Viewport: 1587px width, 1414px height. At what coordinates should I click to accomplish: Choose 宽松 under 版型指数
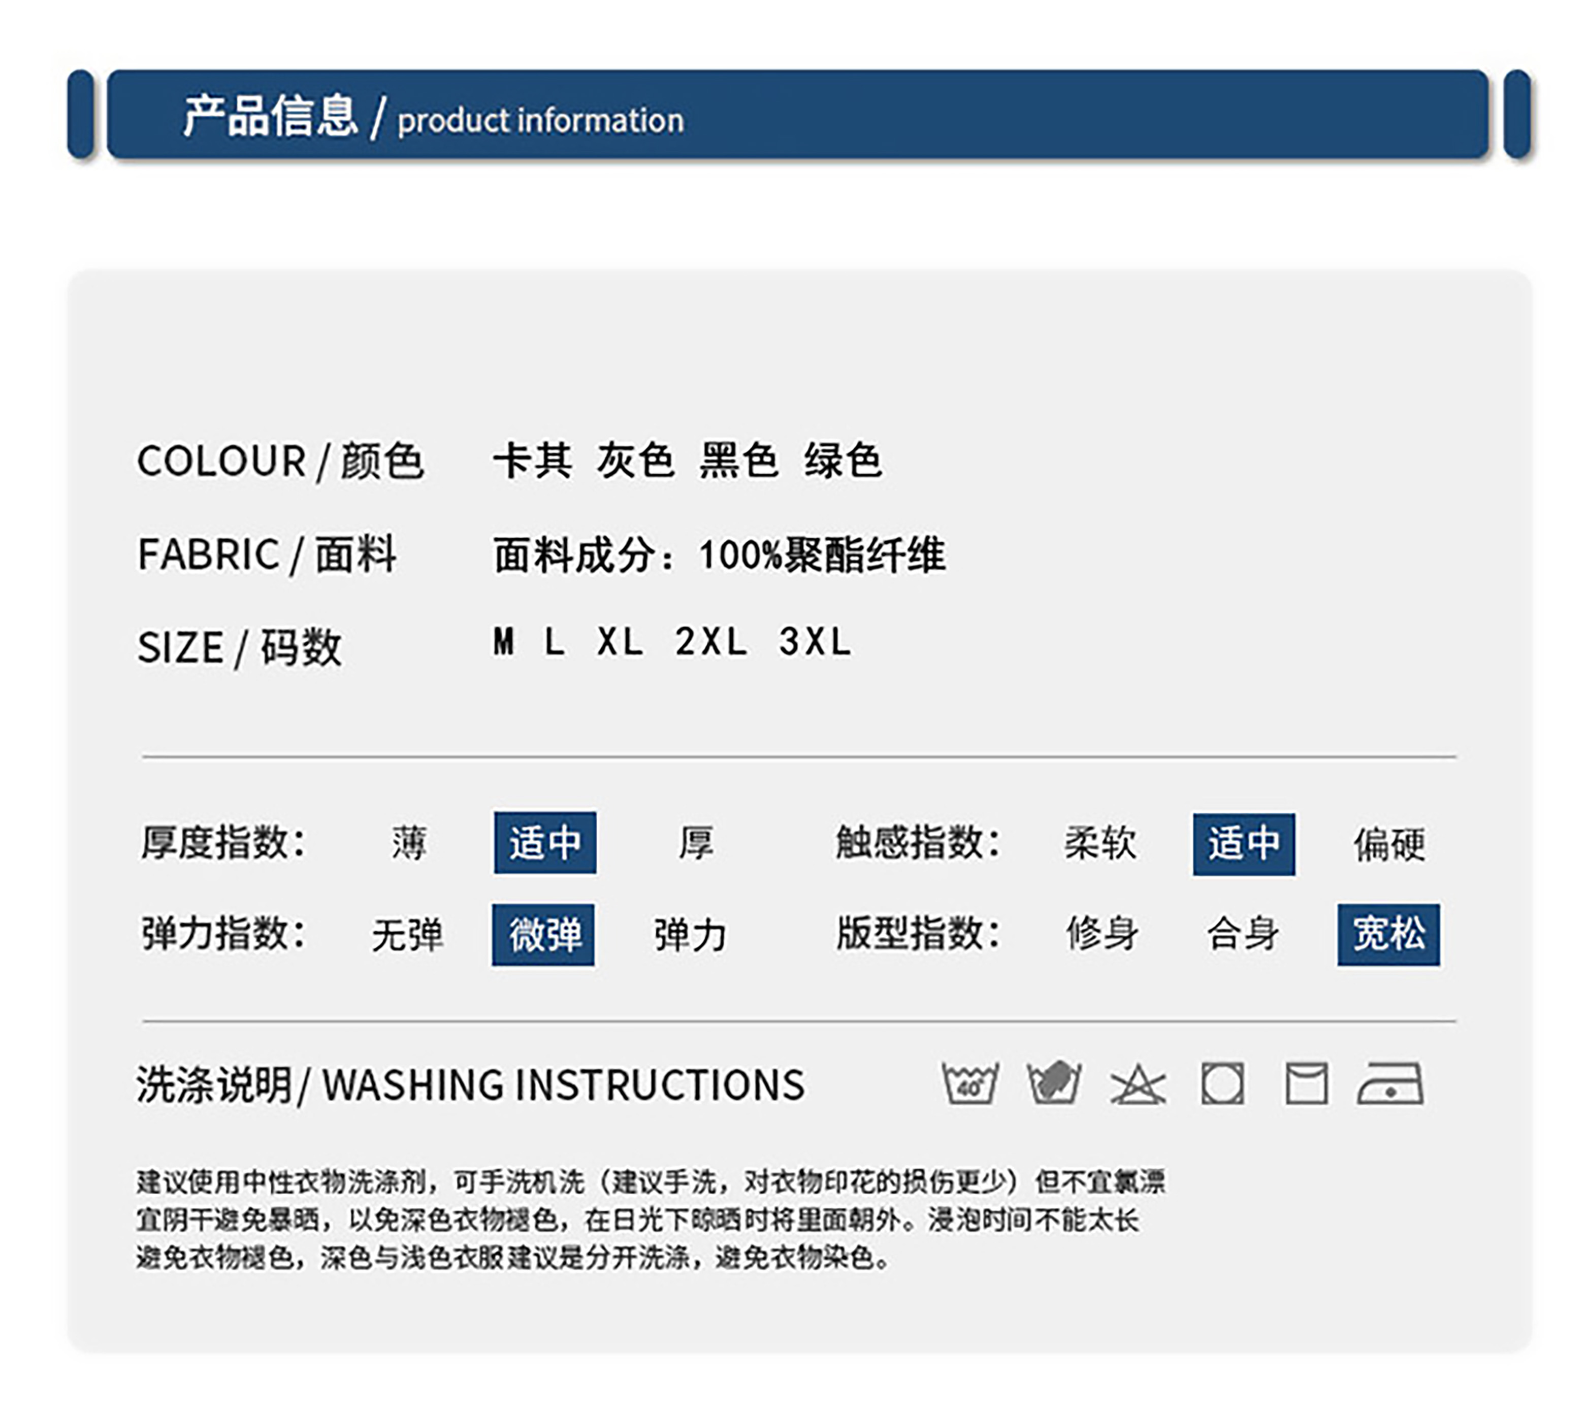(1388, 935)
